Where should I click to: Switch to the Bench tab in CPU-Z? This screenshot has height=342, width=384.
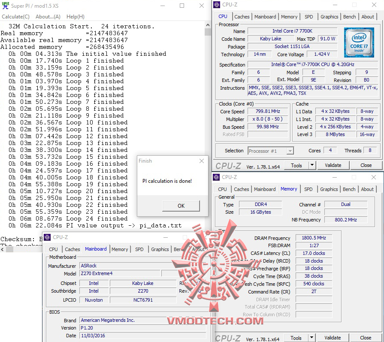(349, 16)
